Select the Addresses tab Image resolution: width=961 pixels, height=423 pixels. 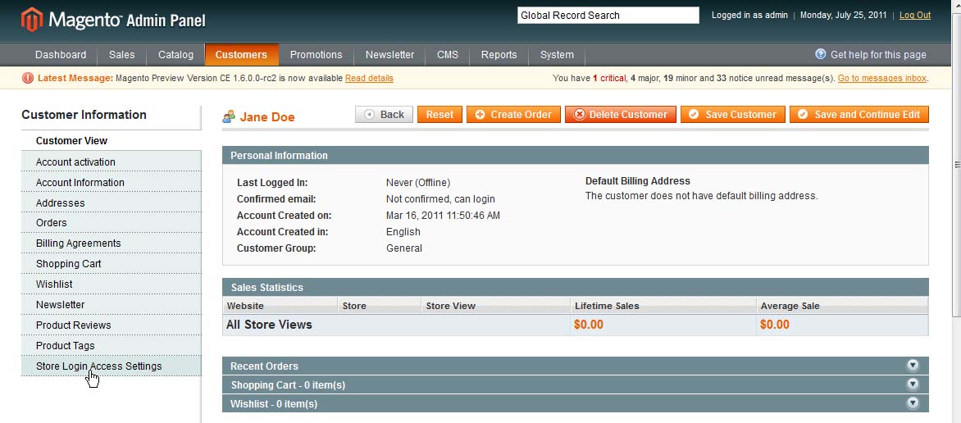click(x=111, y=202)
